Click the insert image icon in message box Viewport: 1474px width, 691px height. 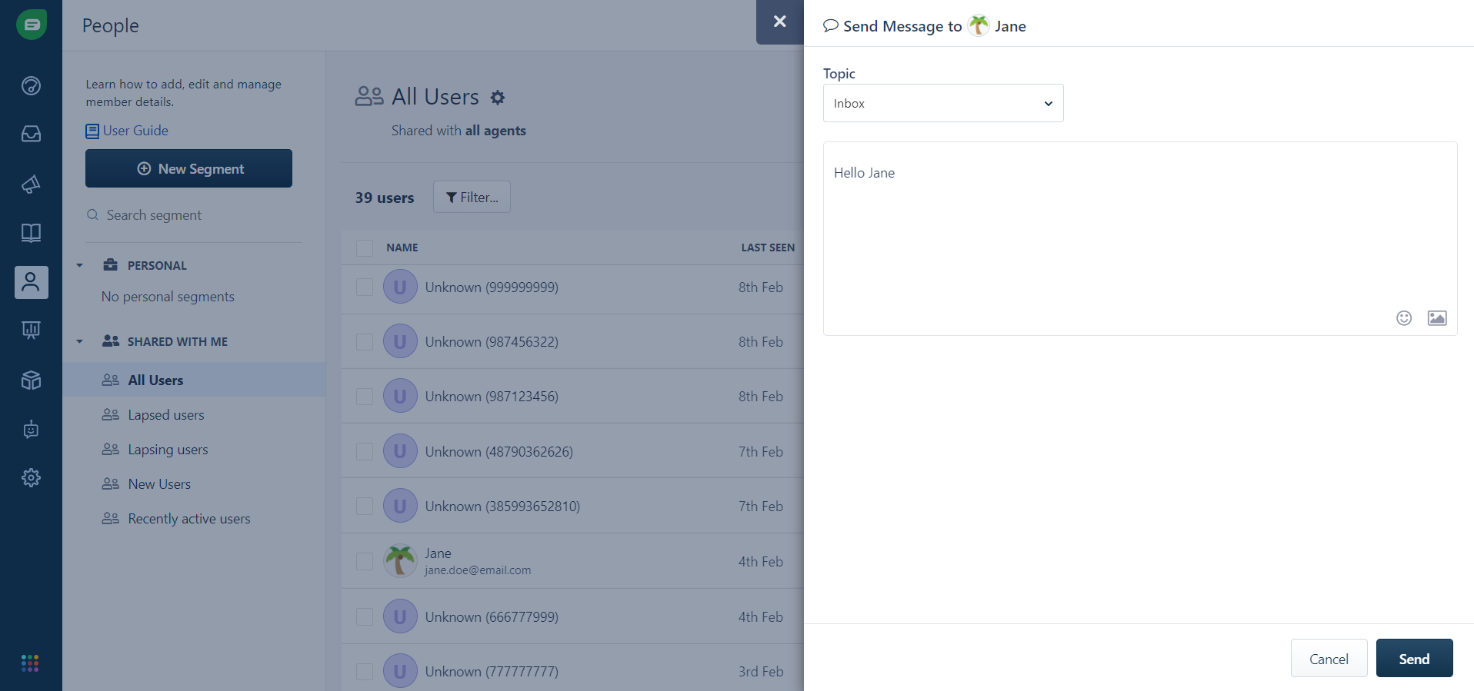click(1436, 318)
